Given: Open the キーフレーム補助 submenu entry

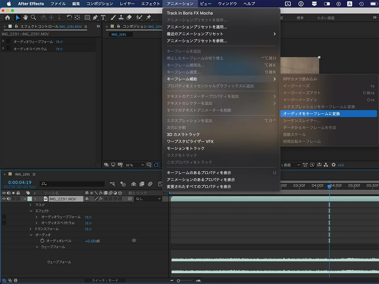Looking at the screenshot, I should click(221, 79).
